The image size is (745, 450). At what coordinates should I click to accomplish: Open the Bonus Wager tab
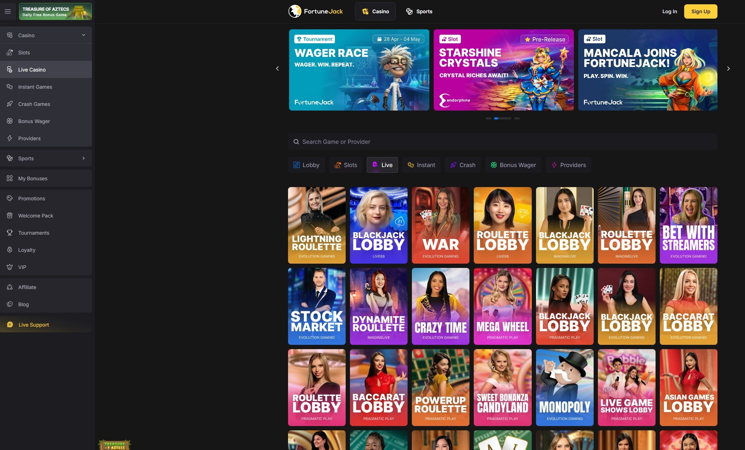tap(513, 165)
